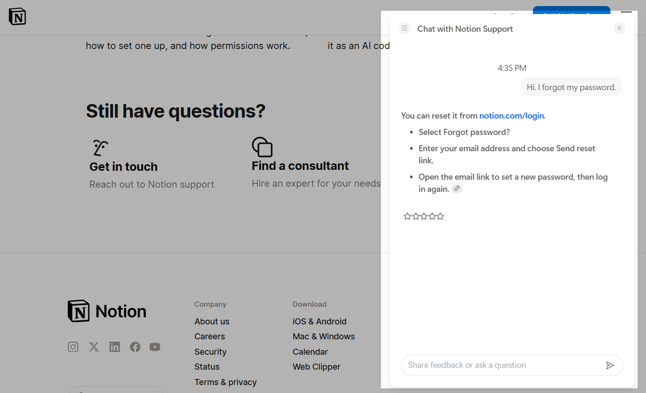Click the 4:35 PM timestamp in chat
Viewport: 646px width, 393px height.
(512, 68)
